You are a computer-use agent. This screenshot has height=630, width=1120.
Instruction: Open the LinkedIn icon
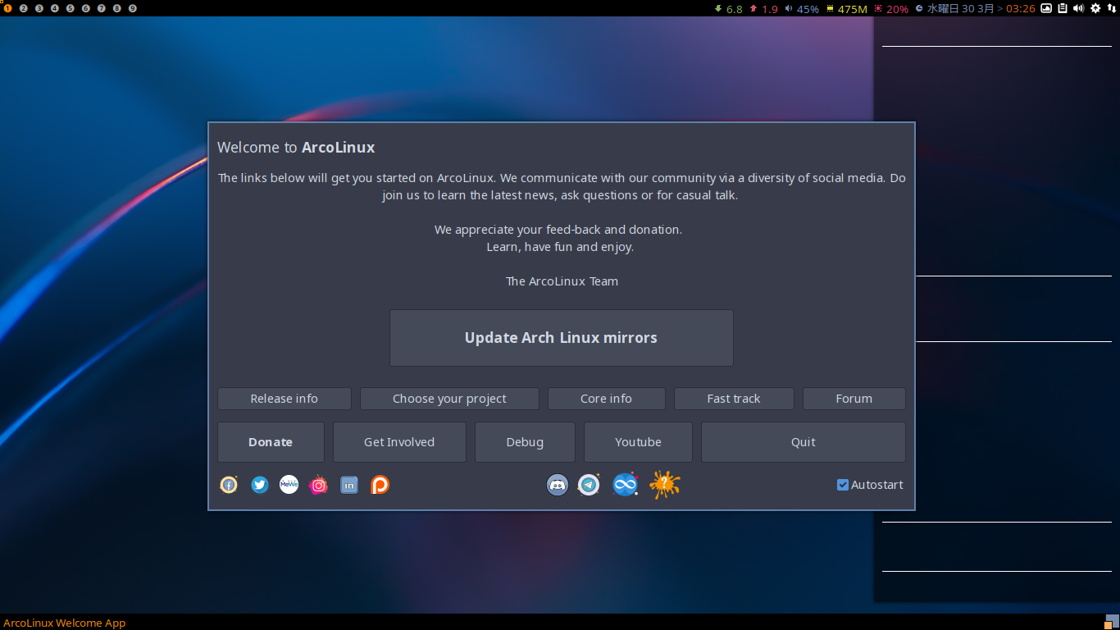(349, 485)
